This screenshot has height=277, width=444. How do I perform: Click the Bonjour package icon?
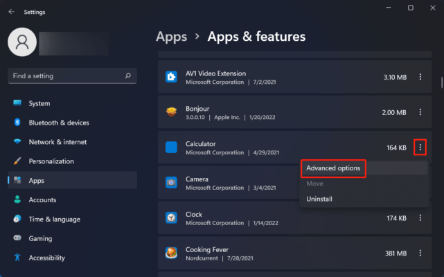[x=171, y=112]
